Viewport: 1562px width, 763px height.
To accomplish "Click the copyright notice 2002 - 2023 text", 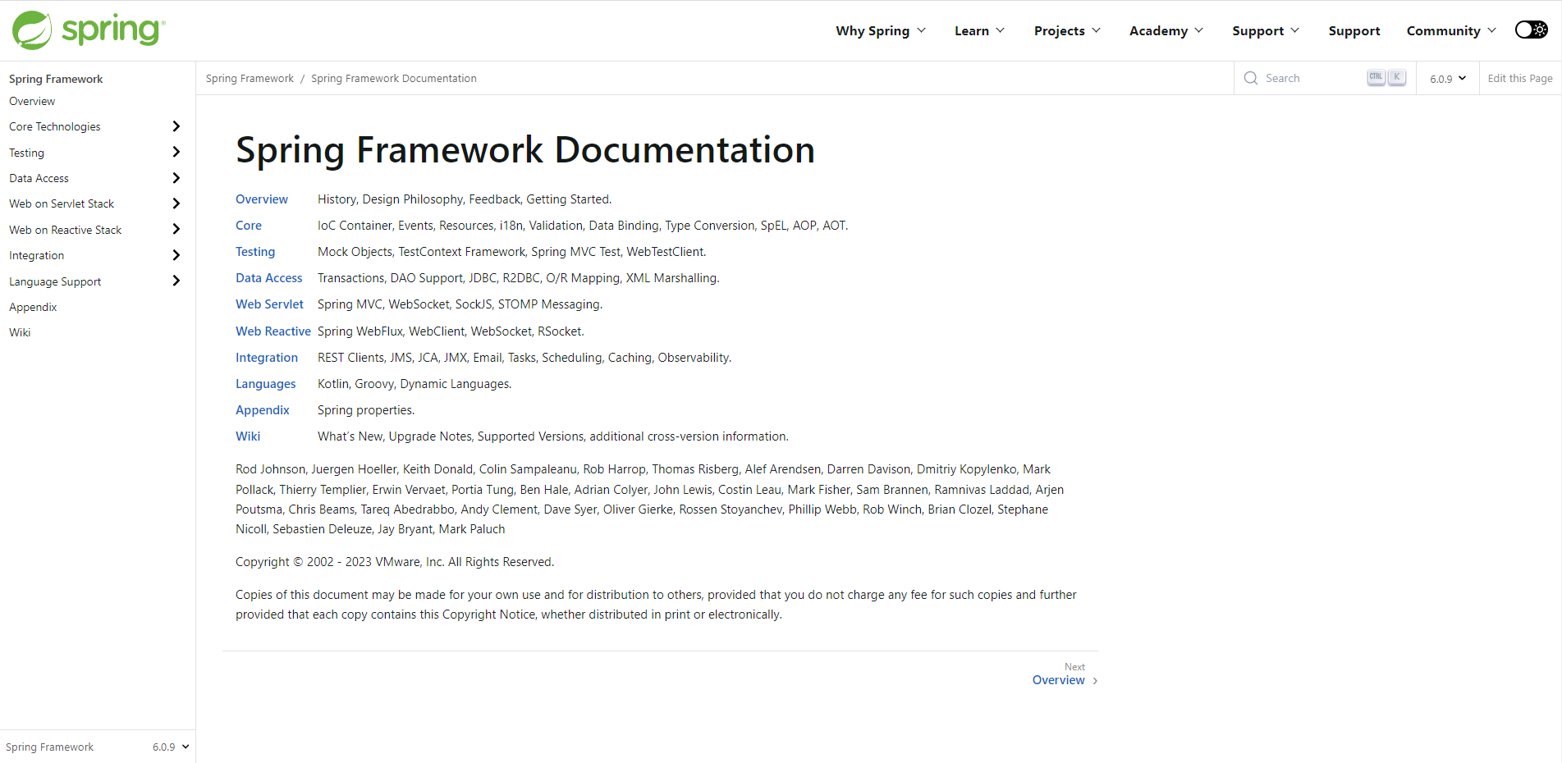I will click(395, 562).
